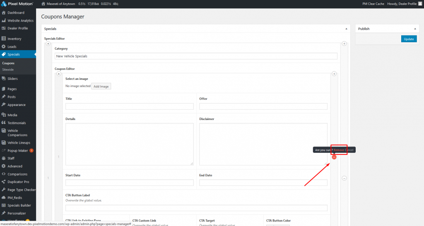Viewport: 424px width, 226px height.
Task: Open the Sitewide submenu link
Action: point(8,70)
